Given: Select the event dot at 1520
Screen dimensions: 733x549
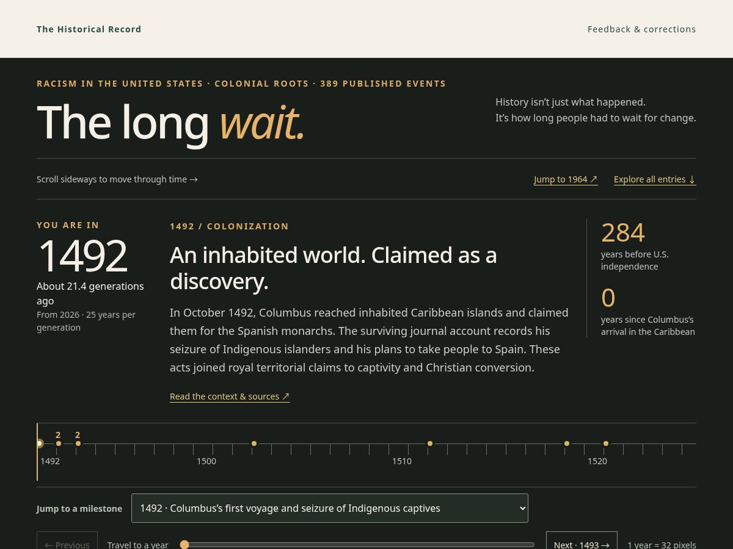Looking at the screenshot, I should click(606, 443).
